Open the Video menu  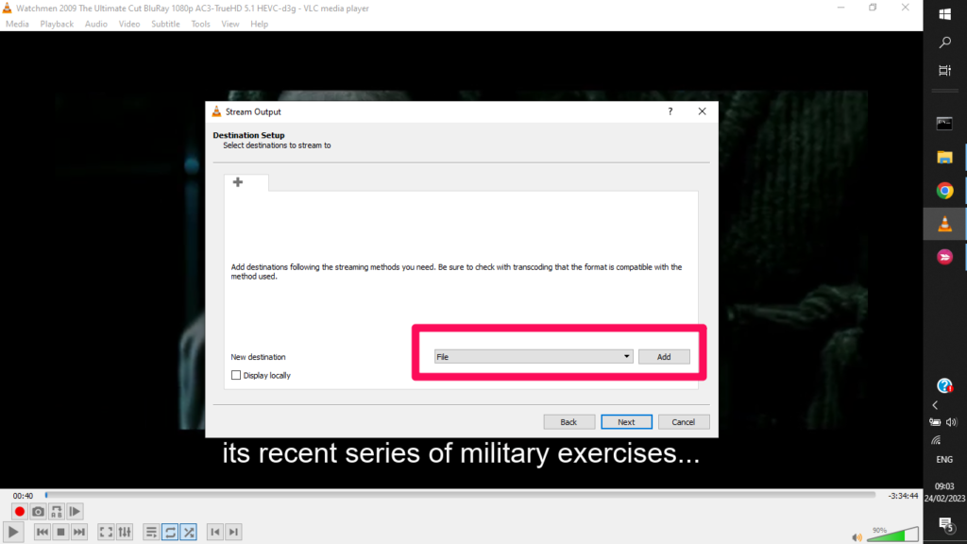[128, 24]
